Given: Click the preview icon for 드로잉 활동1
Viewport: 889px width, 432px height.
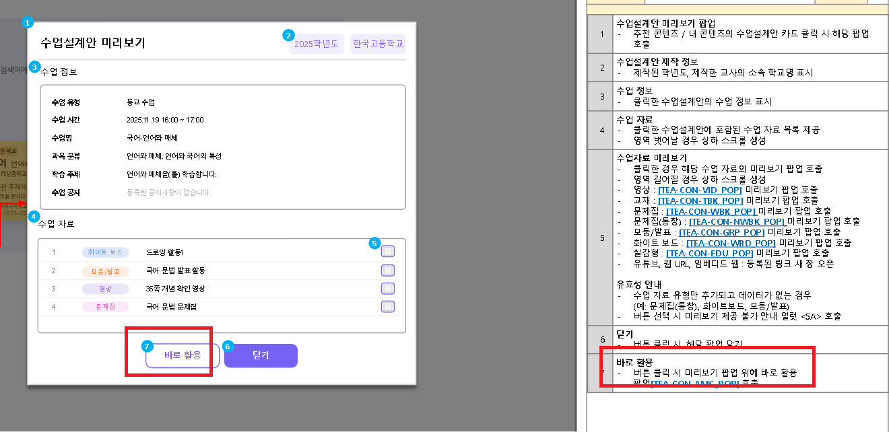Looking at the screenshot, I should [x=388, y=252].
